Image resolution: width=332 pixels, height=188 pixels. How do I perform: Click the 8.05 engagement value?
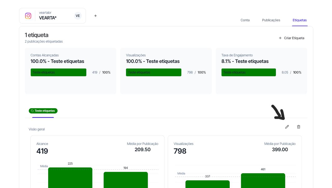[x=285, y=72]
